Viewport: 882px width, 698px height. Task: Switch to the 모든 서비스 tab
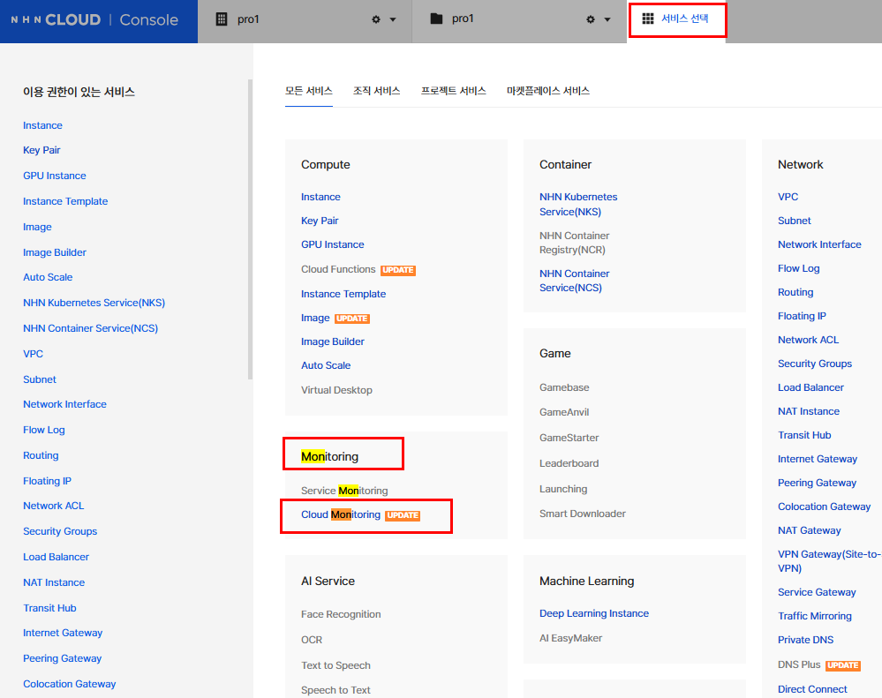coord(309,91)
